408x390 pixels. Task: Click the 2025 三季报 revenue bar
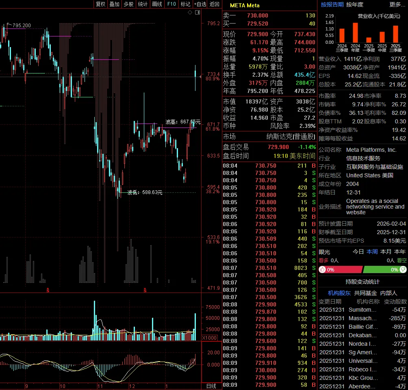pyautogui.click(x=395, y=34)
